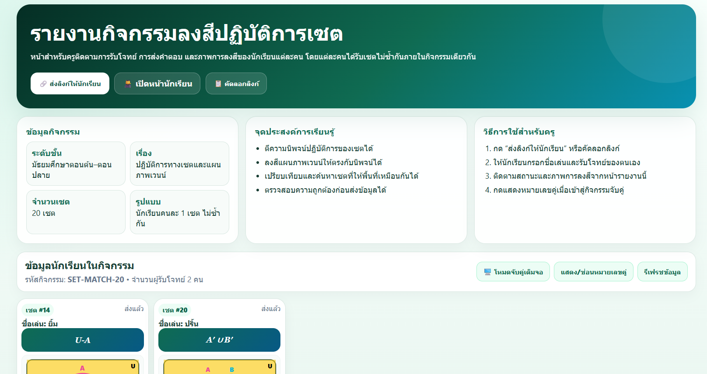This screenshot has width=707, height=374.
Task: Click the A′ ∪B′ expression banner
Action: coord(219,340)
